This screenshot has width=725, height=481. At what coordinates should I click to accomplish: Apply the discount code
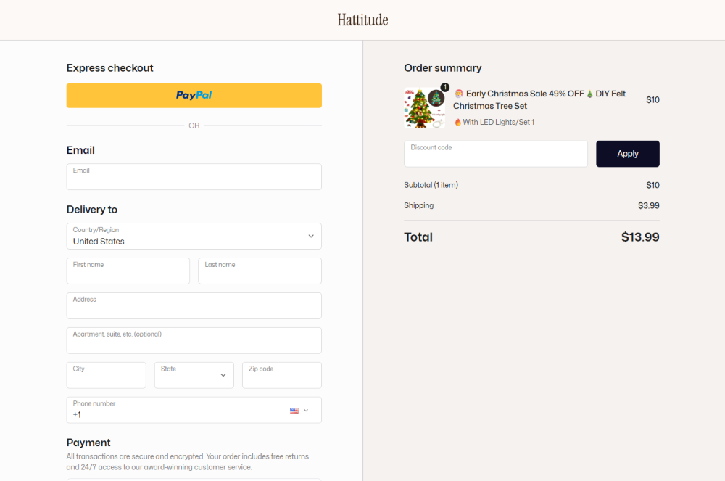coord(627,154)
